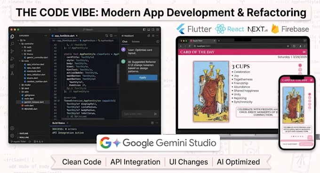The image size is (320, 173).
Task: Apply the AI suggested refactor
Action: (143, 77)
